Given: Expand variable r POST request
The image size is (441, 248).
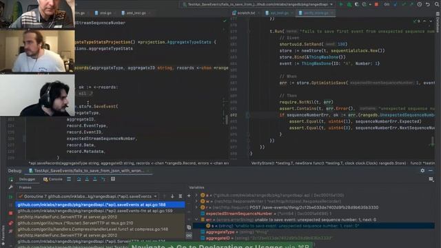Looking at the screenshot, I should point(196,207).
